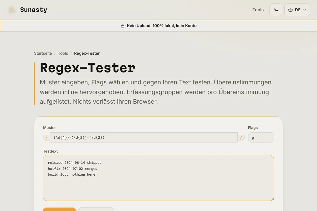This screenshot has width=317, height=211.
Task: Click the 'hotfix 2024-07-02 merged' line
Action: (x=73, y=169)
